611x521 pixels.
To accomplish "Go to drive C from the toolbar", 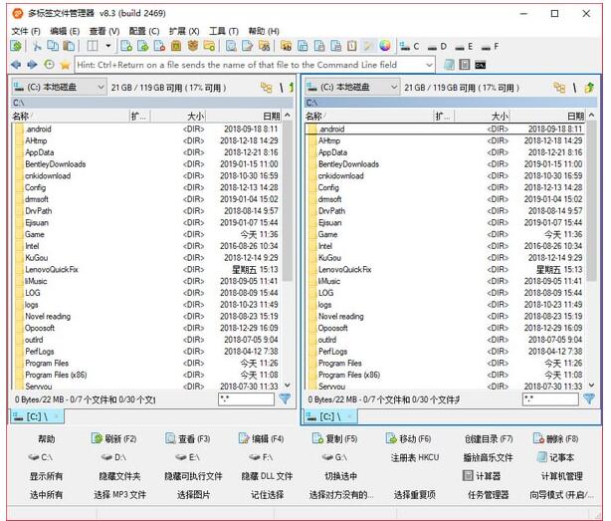I will click(410, 47).
